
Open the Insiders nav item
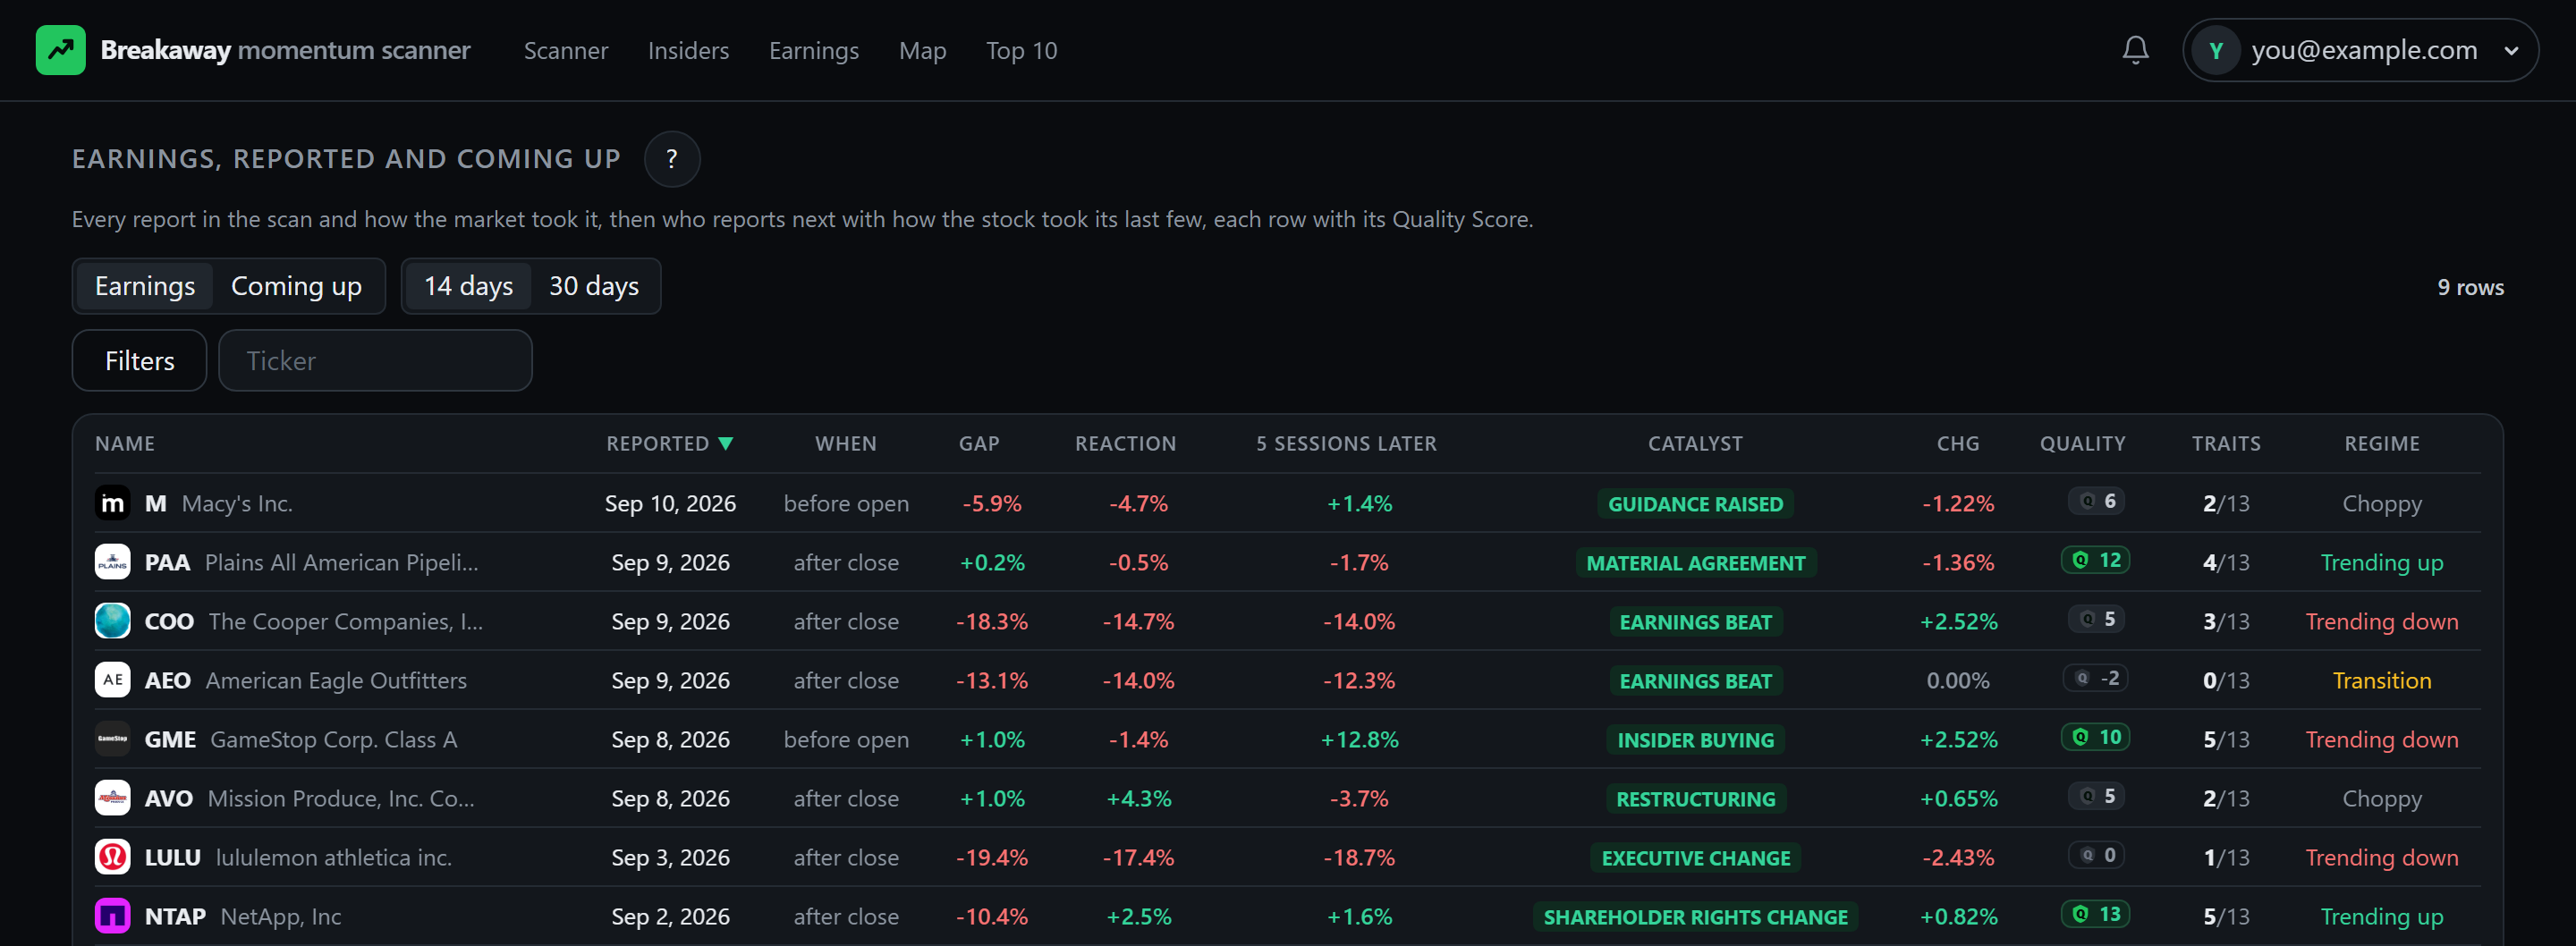click(x=688, y=51)
